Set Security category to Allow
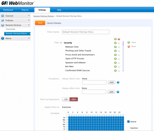This screenshot has height=131, width=154. [x=115, y=43]
